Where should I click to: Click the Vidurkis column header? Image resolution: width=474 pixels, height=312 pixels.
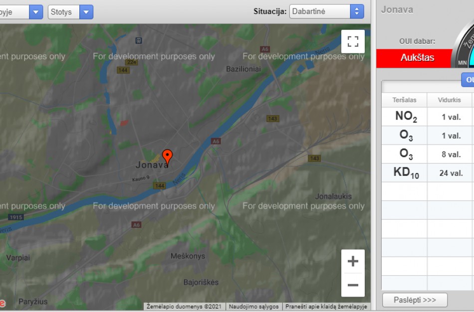point(449,100)
